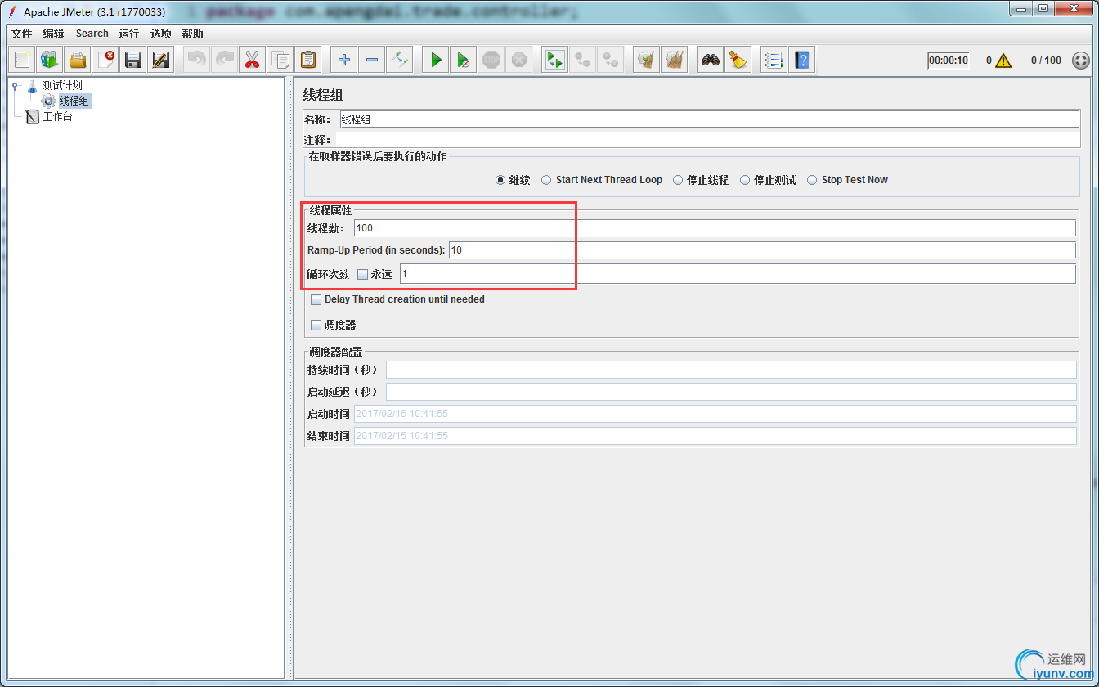Click the 循环次数 loop count field
Screen dimensions: 1099x687
[x=738, y=274]
